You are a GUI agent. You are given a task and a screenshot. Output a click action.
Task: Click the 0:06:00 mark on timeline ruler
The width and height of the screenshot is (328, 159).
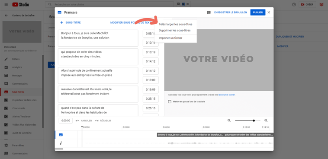[166, 127]
